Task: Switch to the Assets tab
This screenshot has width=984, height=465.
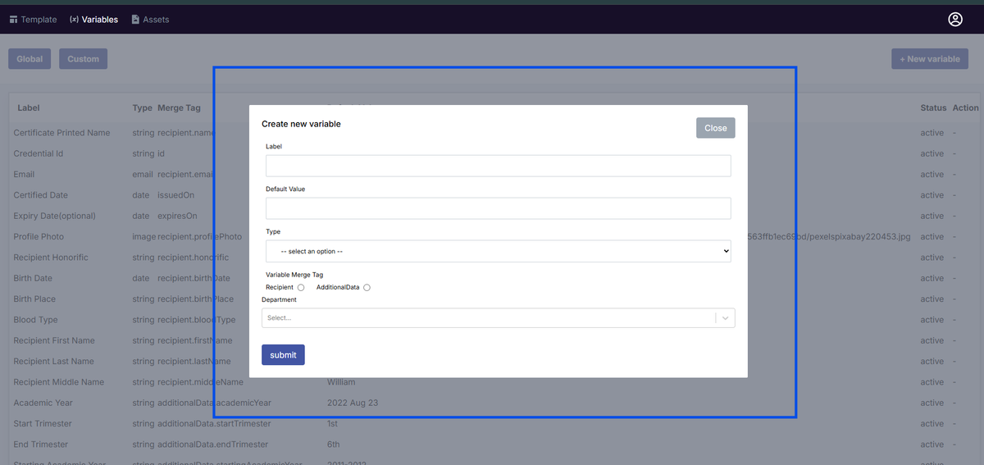Action: (x=150, y=20)
